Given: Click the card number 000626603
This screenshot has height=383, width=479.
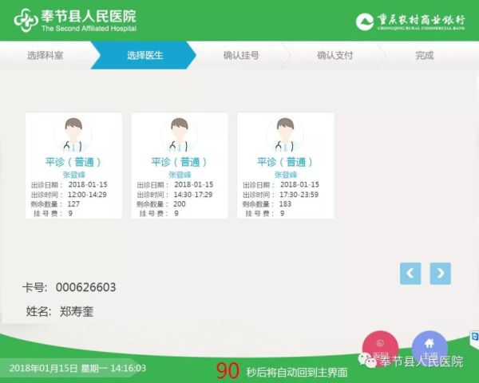Looking at the screenshot, I should [x=86, y=287].
